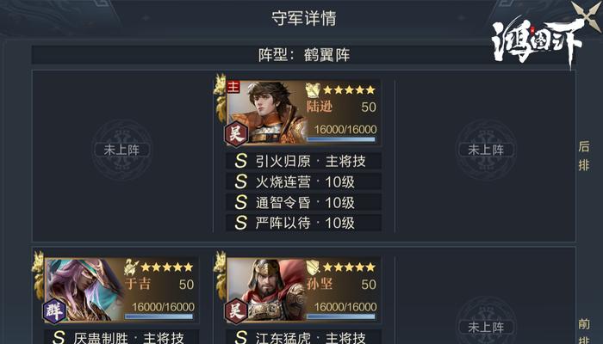
Task: Close the panel with the crossed-swords X icon
Action: 587,15
